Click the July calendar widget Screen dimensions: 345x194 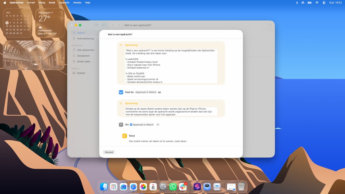(x=18, y=23)
